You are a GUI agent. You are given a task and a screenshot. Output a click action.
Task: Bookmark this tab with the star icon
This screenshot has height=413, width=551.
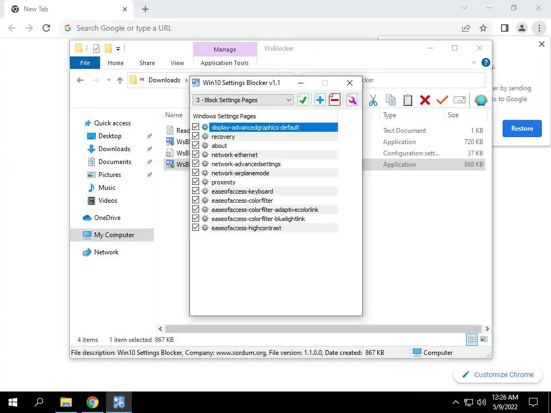[x=483, y=28]
